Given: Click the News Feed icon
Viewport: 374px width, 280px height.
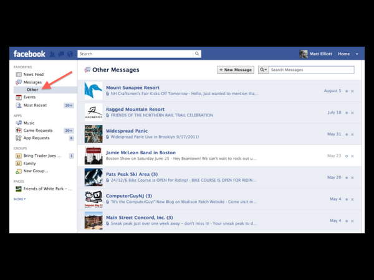Looking at the screenshot, I should click(x=19, y=75).
